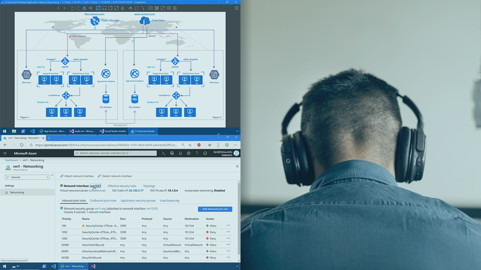The image size is (481, 270).
Task: Collapse the vm1 resource menu sidebar
Action: [52, 175]
